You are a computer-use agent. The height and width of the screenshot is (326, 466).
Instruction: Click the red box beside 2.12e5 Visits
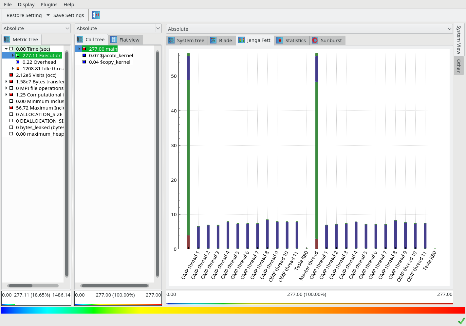click(x=11, y=75)
